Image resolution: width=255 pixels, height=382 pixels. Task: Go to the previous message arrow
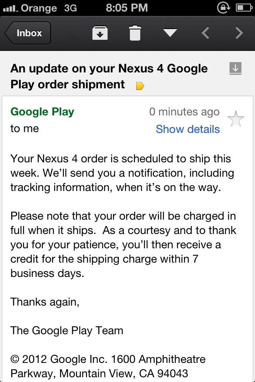point(205,33)
